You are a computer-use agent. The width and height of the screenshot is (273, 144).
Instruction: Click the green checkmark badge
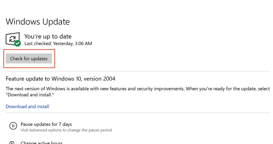18,43
